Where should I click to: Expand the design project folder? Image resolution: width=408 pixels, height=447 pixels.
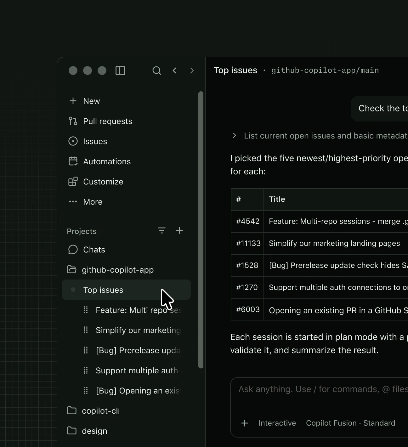coord(126,431)
